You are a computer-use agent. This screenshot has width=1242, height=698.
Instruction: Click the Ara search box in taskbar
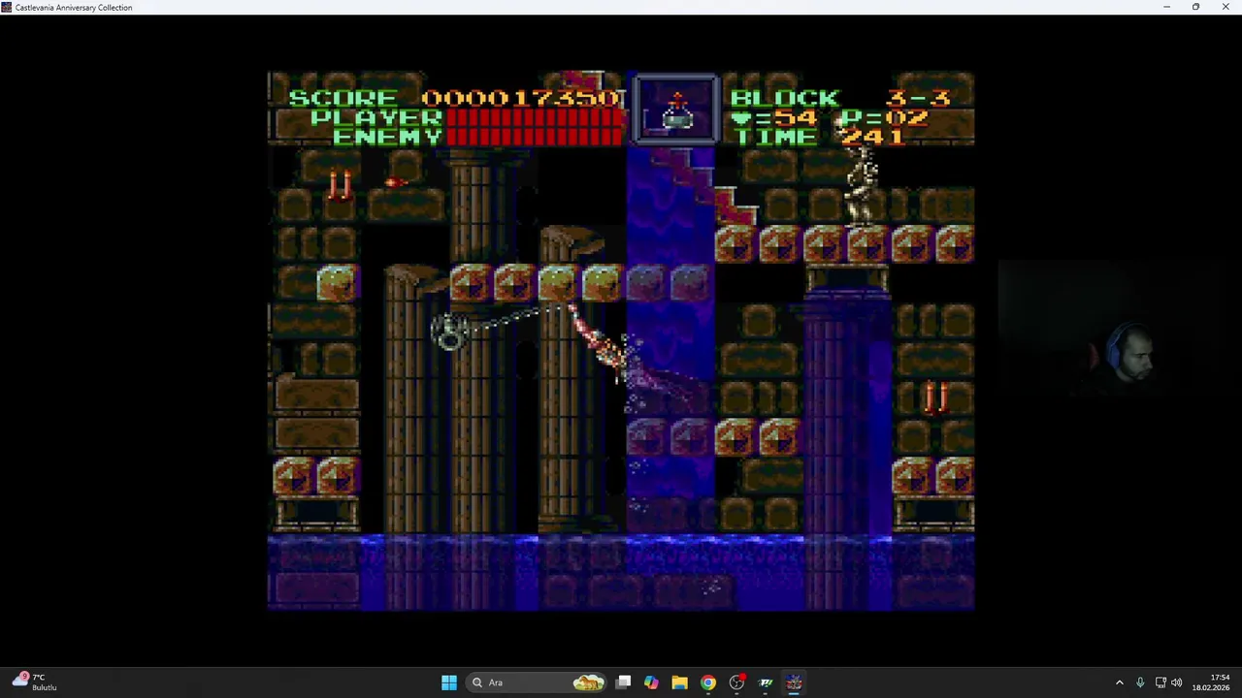537,682
